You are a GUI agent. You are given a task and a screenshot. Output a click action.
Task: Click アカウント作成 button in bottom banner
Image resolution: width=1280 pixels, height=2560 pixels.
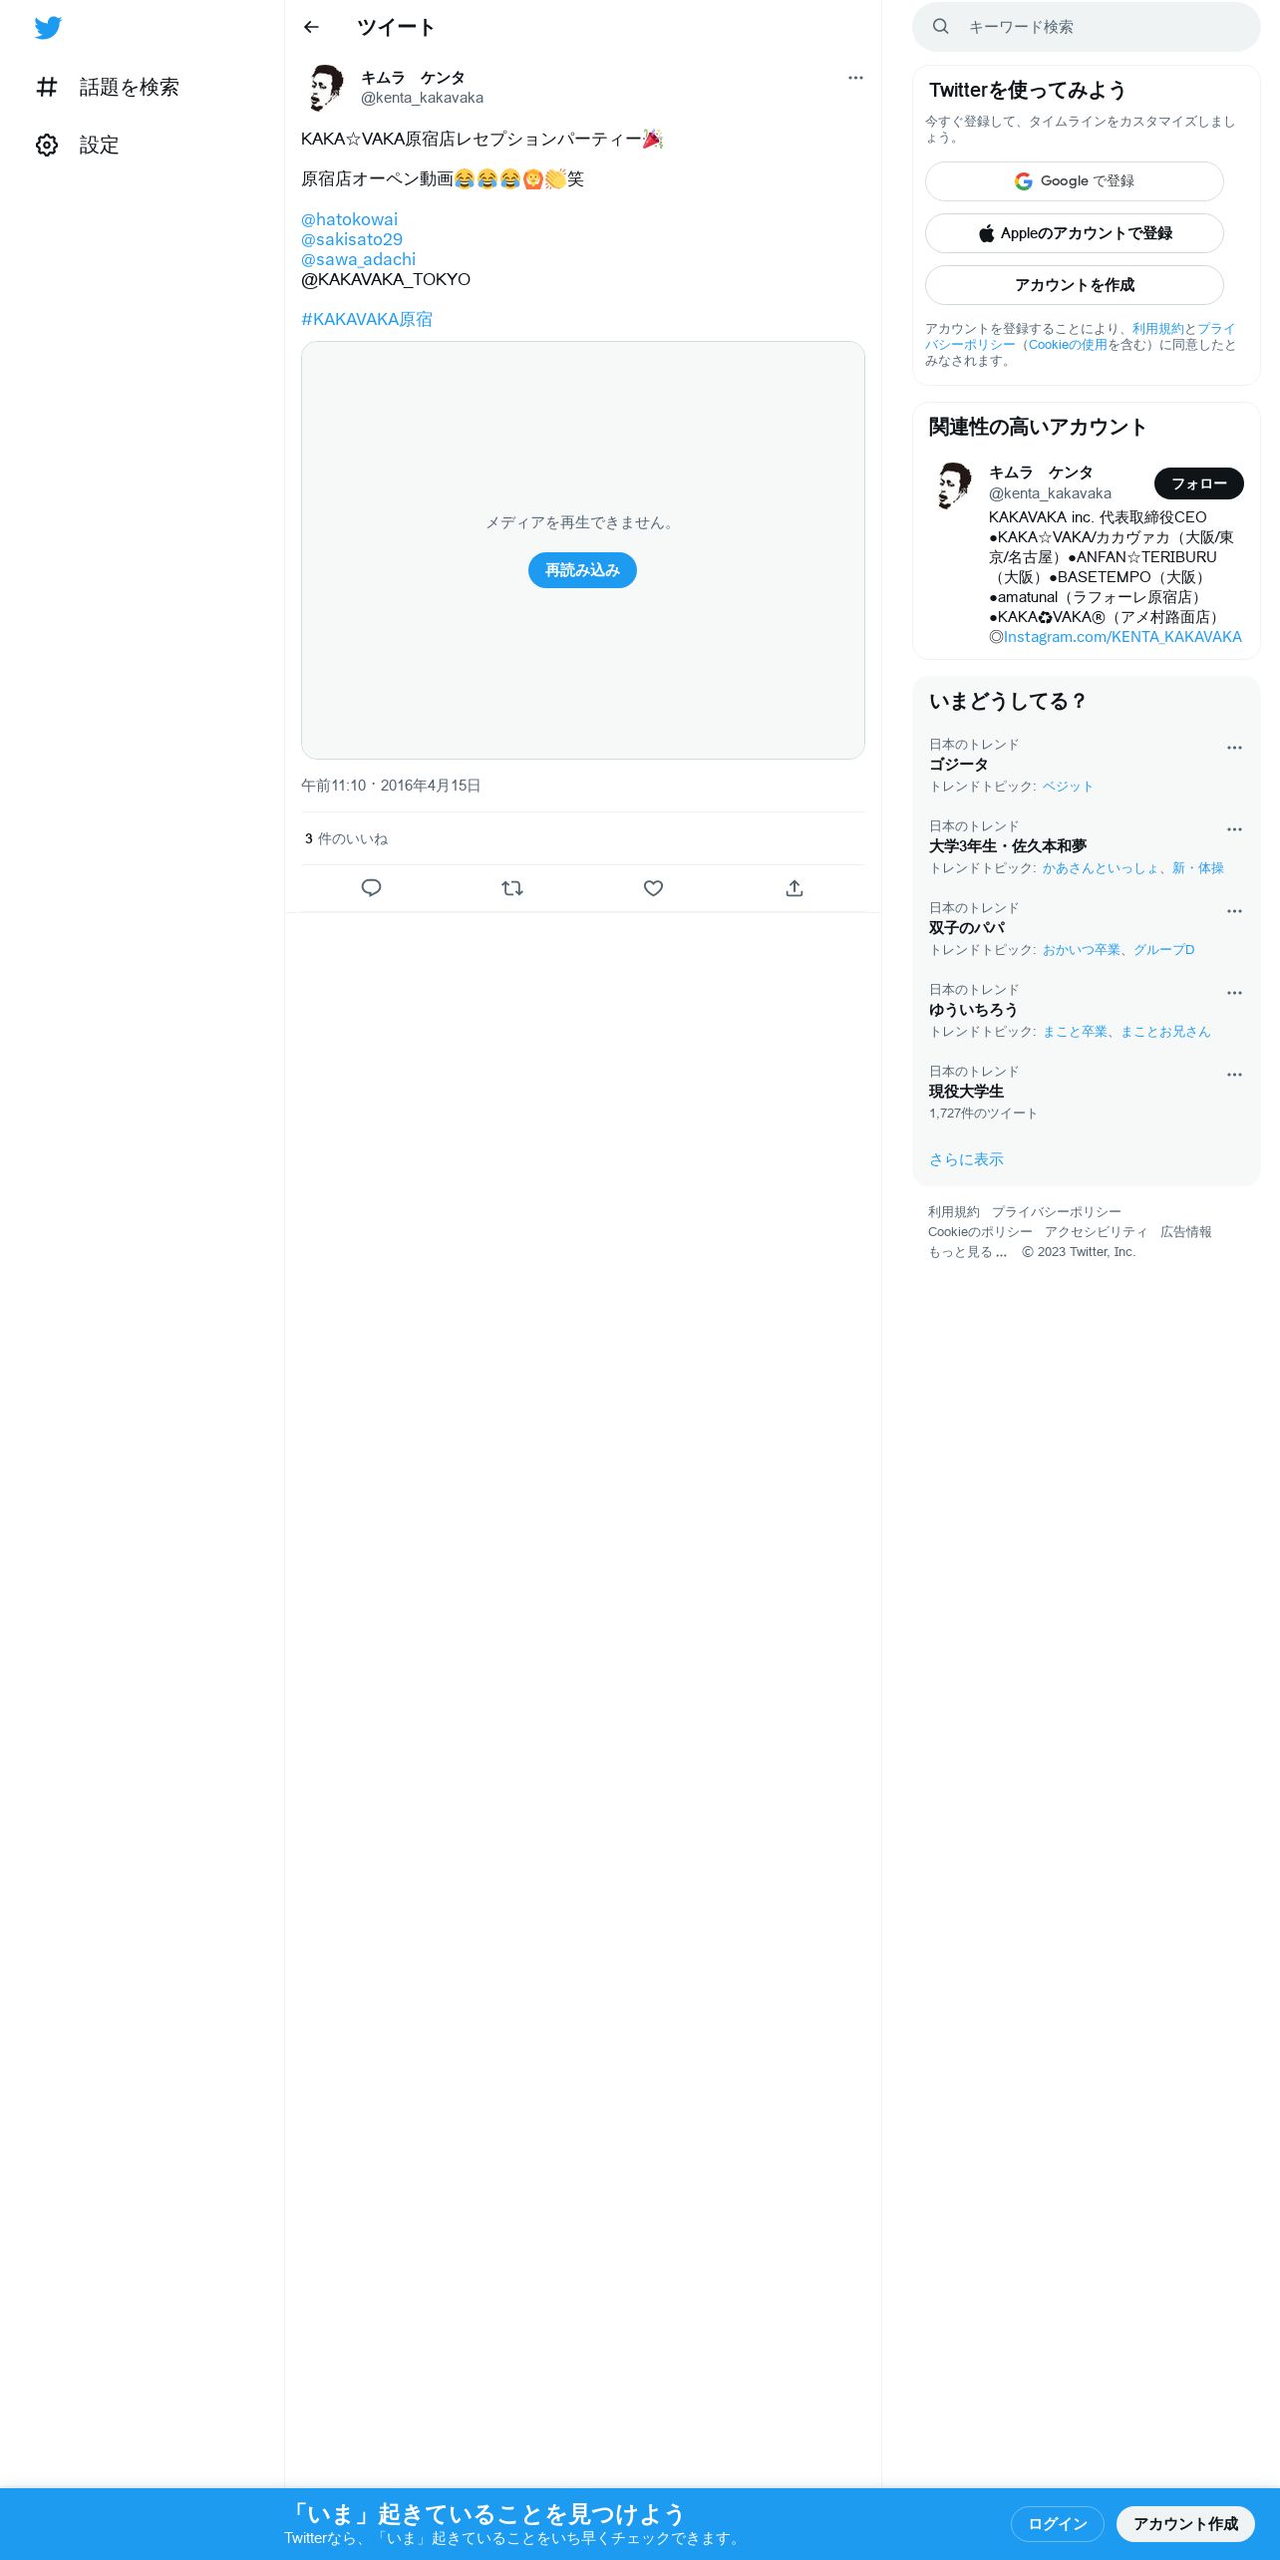tap(1185, 2524)
